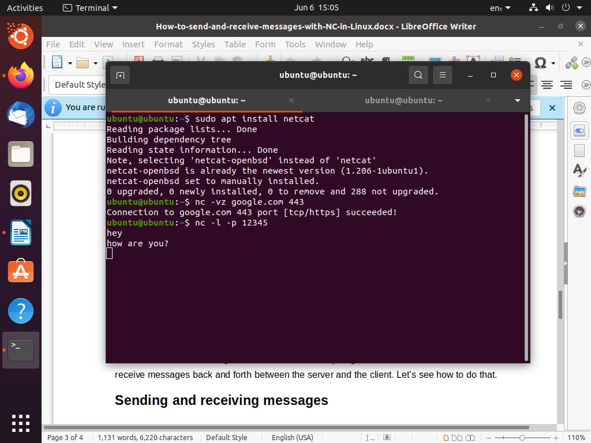The width and height of the screenshot is (591, 443).
Task: Click the Open folder icon in Writer
Action: pos(83,62)
